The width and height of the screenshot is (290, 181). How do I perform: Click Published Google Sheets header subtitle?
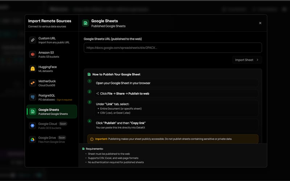[108, 26]
